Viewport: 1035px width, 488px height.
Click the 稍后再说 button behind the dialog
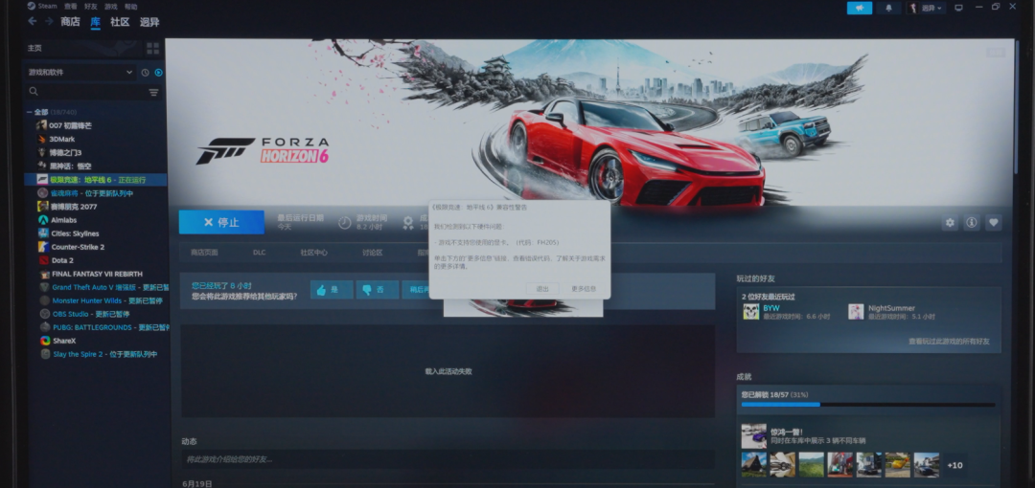tap(417, 290)
